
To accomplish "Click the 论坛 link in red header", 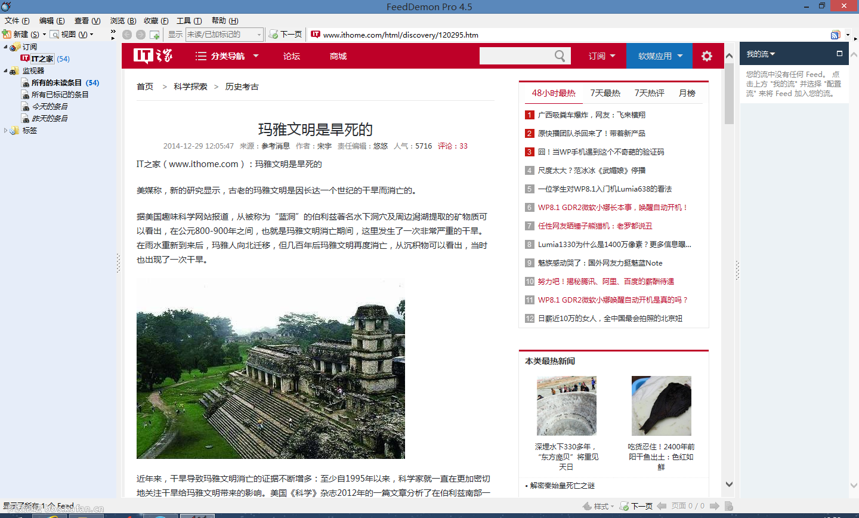I will [292, 56].
